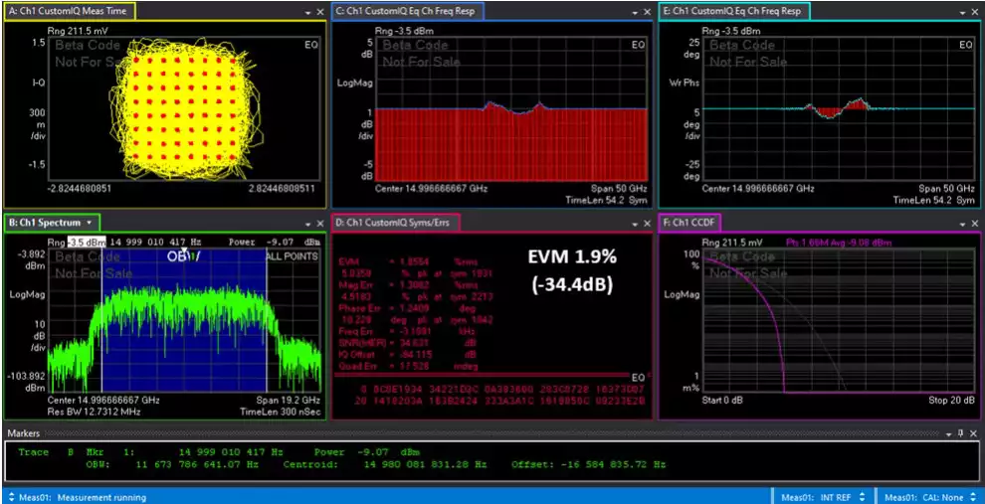
Task: Click ALL POINTS label in Spectrum trace
Action: (x=292, y=256)
